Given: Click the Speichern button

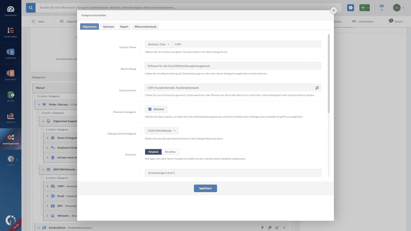Looking at the screenshot, I should (x=205, y=188).
